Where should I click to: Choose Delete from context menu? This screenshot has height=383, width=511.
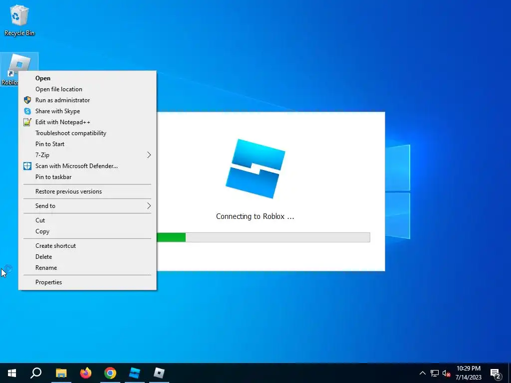87,257
